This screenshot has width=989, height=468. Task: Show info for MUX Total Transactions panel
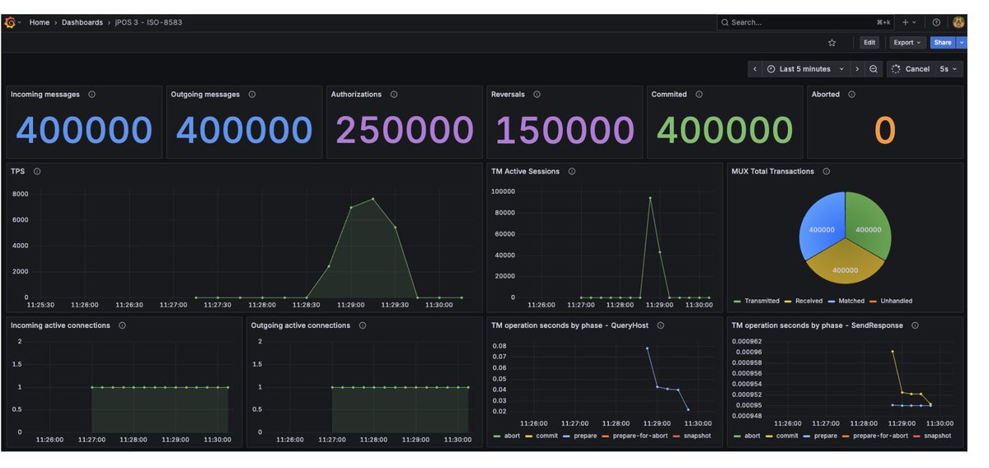[x=827, y=171]
